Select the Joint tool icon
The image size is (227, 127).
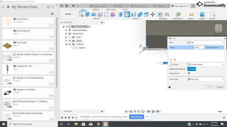pos(167,14)
